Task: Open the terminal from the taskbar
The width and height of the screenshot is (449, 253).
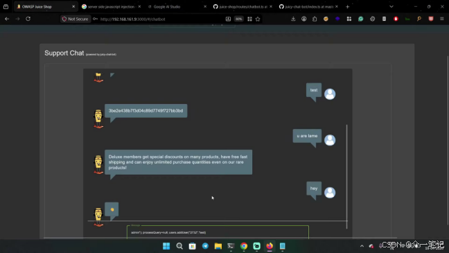Action: pos(231,246)
